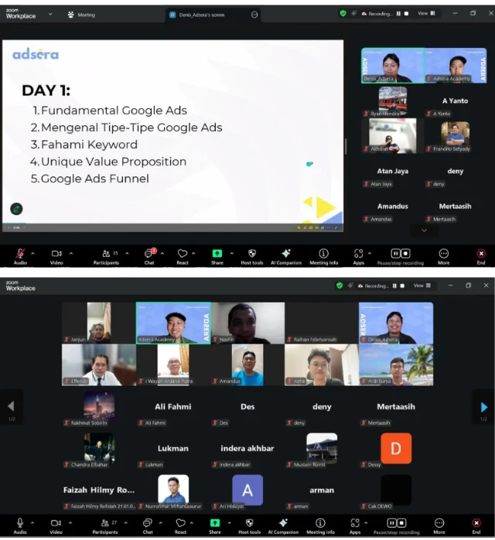Click End meeting in bottom window
This screenshot has width=495, height=540.
click(x=476, y=526)
